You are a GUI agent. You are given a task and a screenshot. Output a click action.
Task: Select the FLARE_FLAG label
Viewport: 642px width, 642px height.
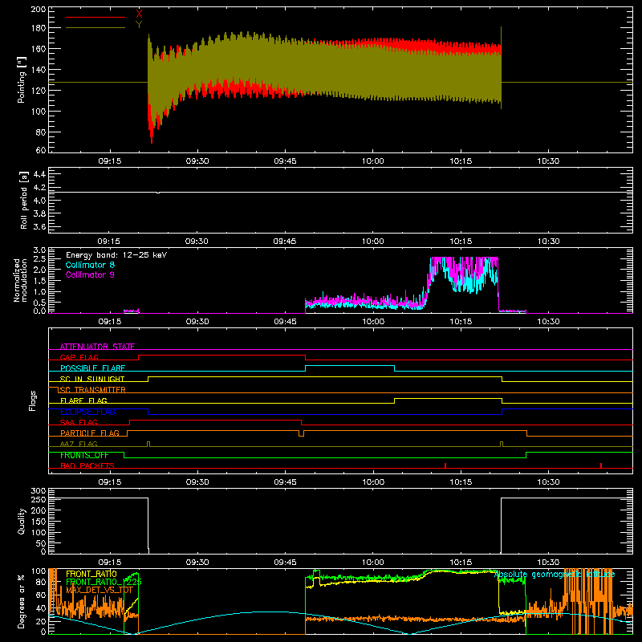(83, 400)
